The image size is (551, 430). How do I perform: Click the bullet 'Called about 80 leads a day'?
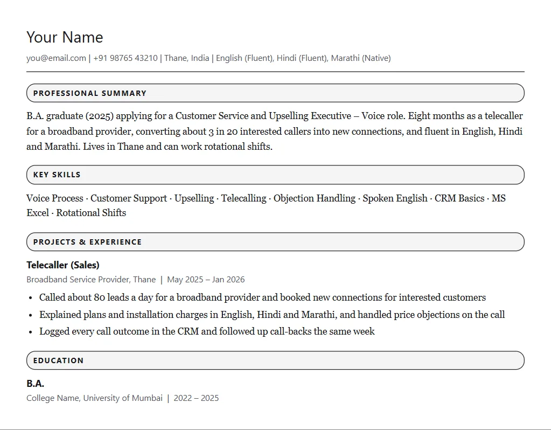(x=262, y=297)
